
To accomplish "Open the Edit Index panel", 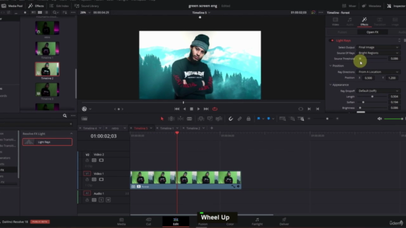I will [59, 6].
